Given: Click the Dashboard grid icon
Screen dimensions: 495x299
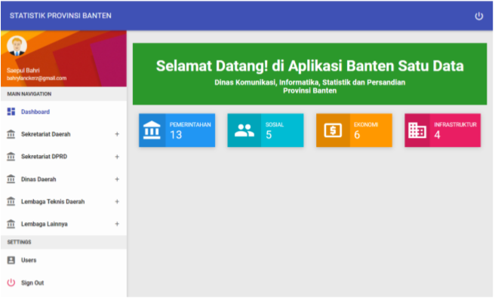Looking at the screenshot, I should [x=11, y=111].
